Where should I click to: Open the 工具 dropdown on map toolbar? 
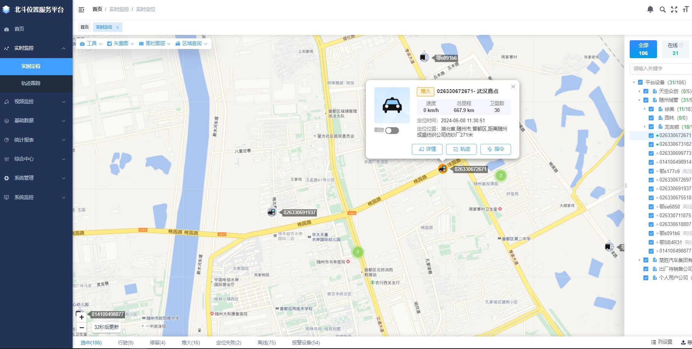coord(91,44)
